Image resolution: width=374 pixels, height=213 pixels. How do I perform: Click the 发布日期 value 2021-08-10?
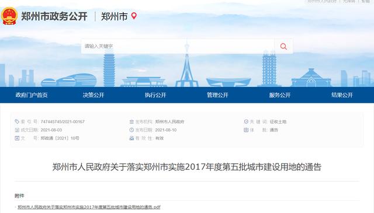pyautogui.click(x=166, y=130)
